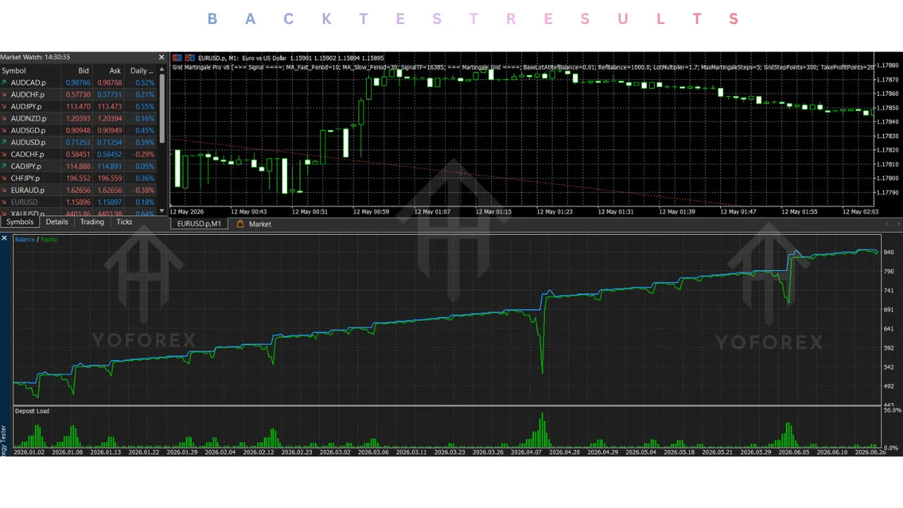Screen dimensions: 903x508
Task: Click the 840 value on the balance axis
Action: (889, 252)
